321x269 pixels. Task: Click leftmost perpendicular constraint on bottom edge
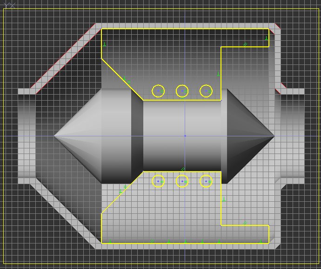(x=110, y=241)
